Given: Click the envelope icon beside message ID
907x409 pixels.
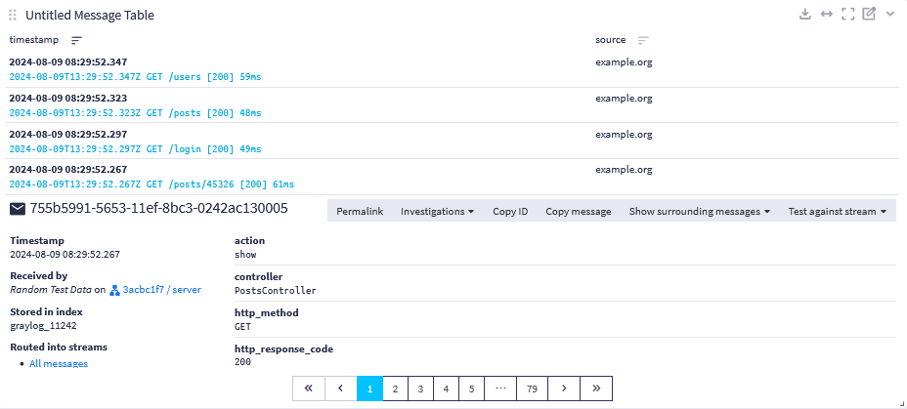Looking at the screenshot, I should (18, 209).
